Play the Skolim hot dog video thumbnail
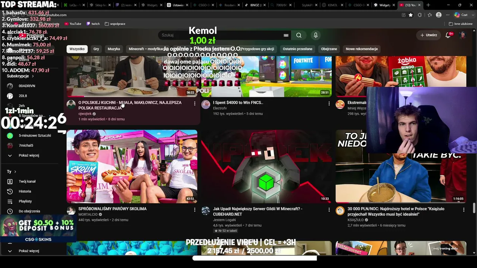477x268 pixels. 132,166
